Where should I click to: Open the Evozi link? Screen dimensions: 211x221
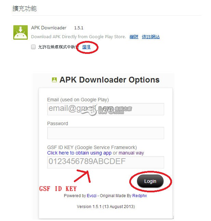tap(92, 196)
